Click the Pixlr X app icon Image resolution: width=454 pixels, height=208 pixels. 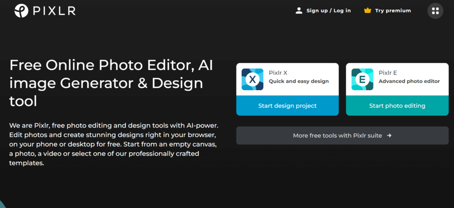coord(253,79)
